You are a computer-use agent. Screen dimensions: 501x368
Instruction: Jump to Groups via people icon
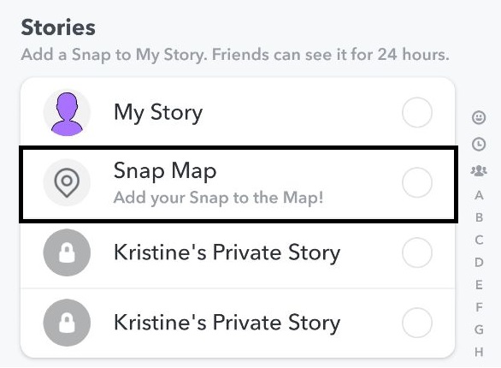[479, 170]
